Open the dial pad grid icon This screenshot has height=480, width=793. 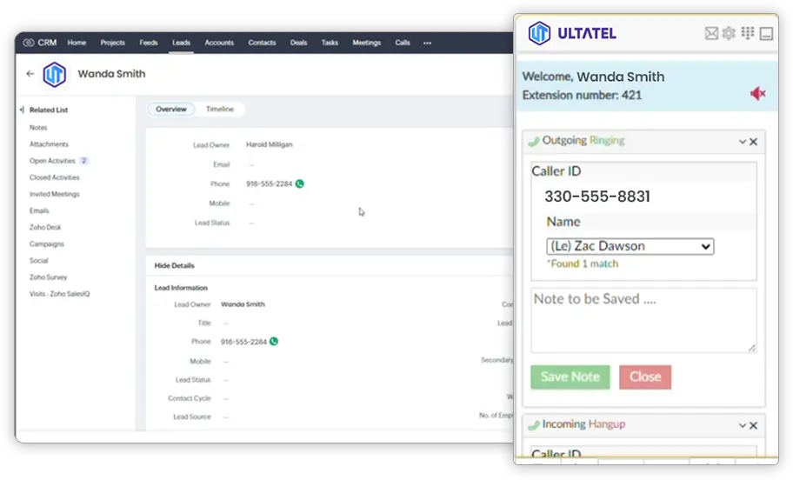748,33
